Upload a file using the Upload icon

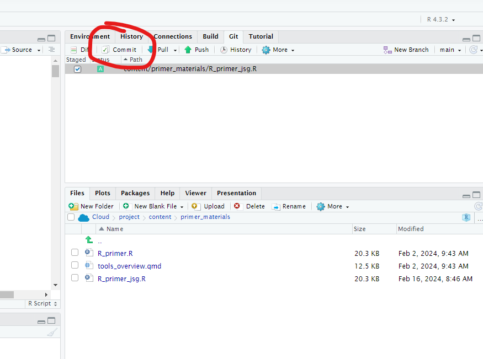coord(208,206)
